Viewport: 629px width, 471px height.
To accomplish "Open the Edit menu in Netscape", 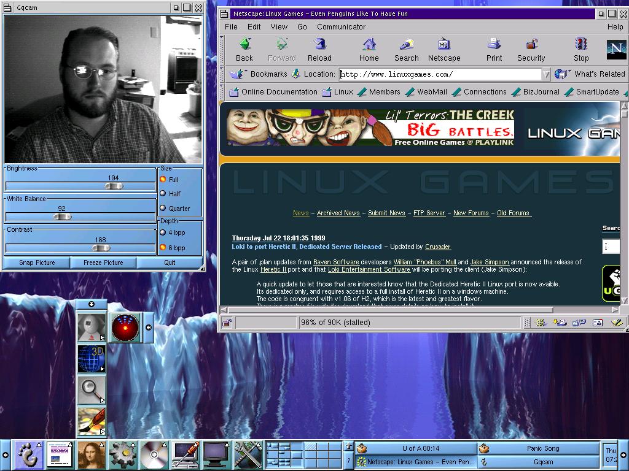I will click(254, 27).
